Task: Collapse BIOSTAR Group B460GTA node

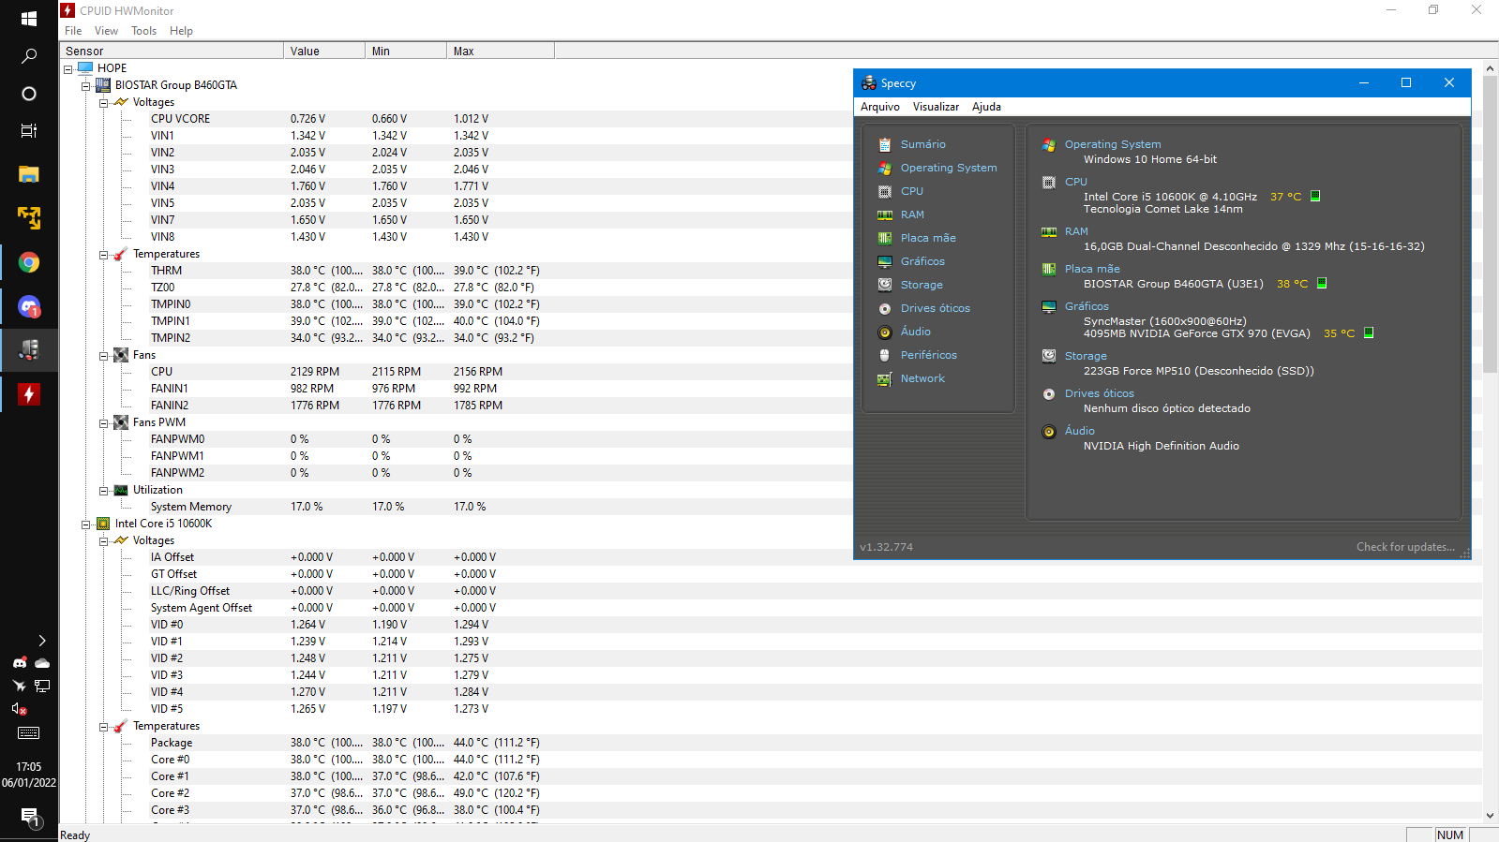Action: click(x=85, y=86)
